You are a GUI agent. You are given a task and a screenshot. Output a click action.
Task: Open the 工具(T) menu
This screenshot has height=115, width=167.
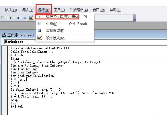[59, 10]
